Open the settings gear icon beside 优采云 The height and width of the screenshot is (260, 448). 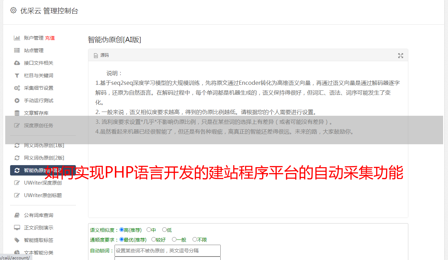[x=13, y=10]
